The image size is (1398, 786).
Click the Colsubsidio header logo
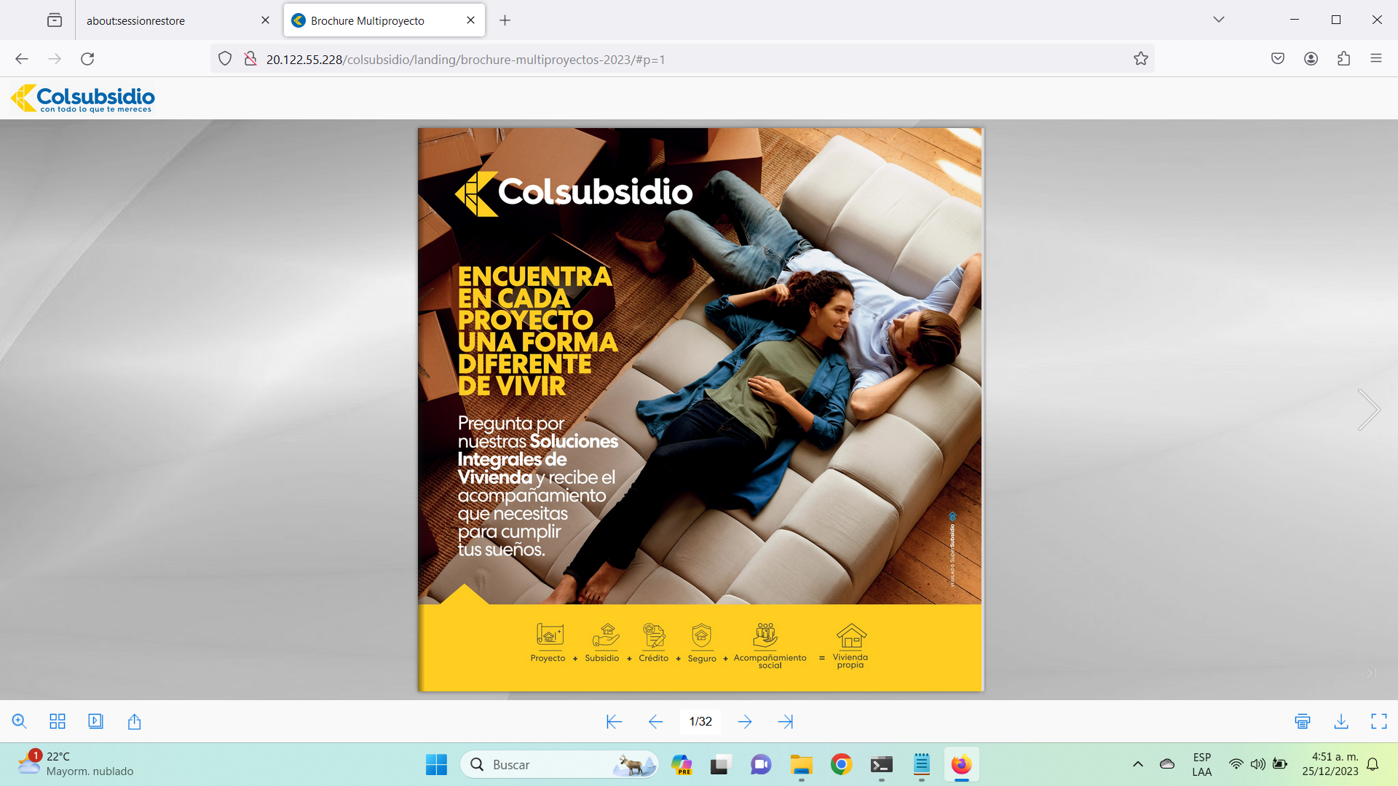tap(83, 98)
